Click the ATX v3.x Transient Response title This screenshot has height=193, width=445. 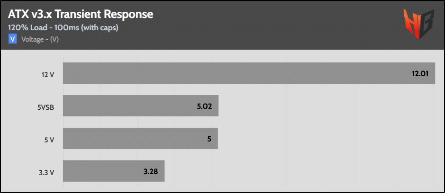(81, 15)
